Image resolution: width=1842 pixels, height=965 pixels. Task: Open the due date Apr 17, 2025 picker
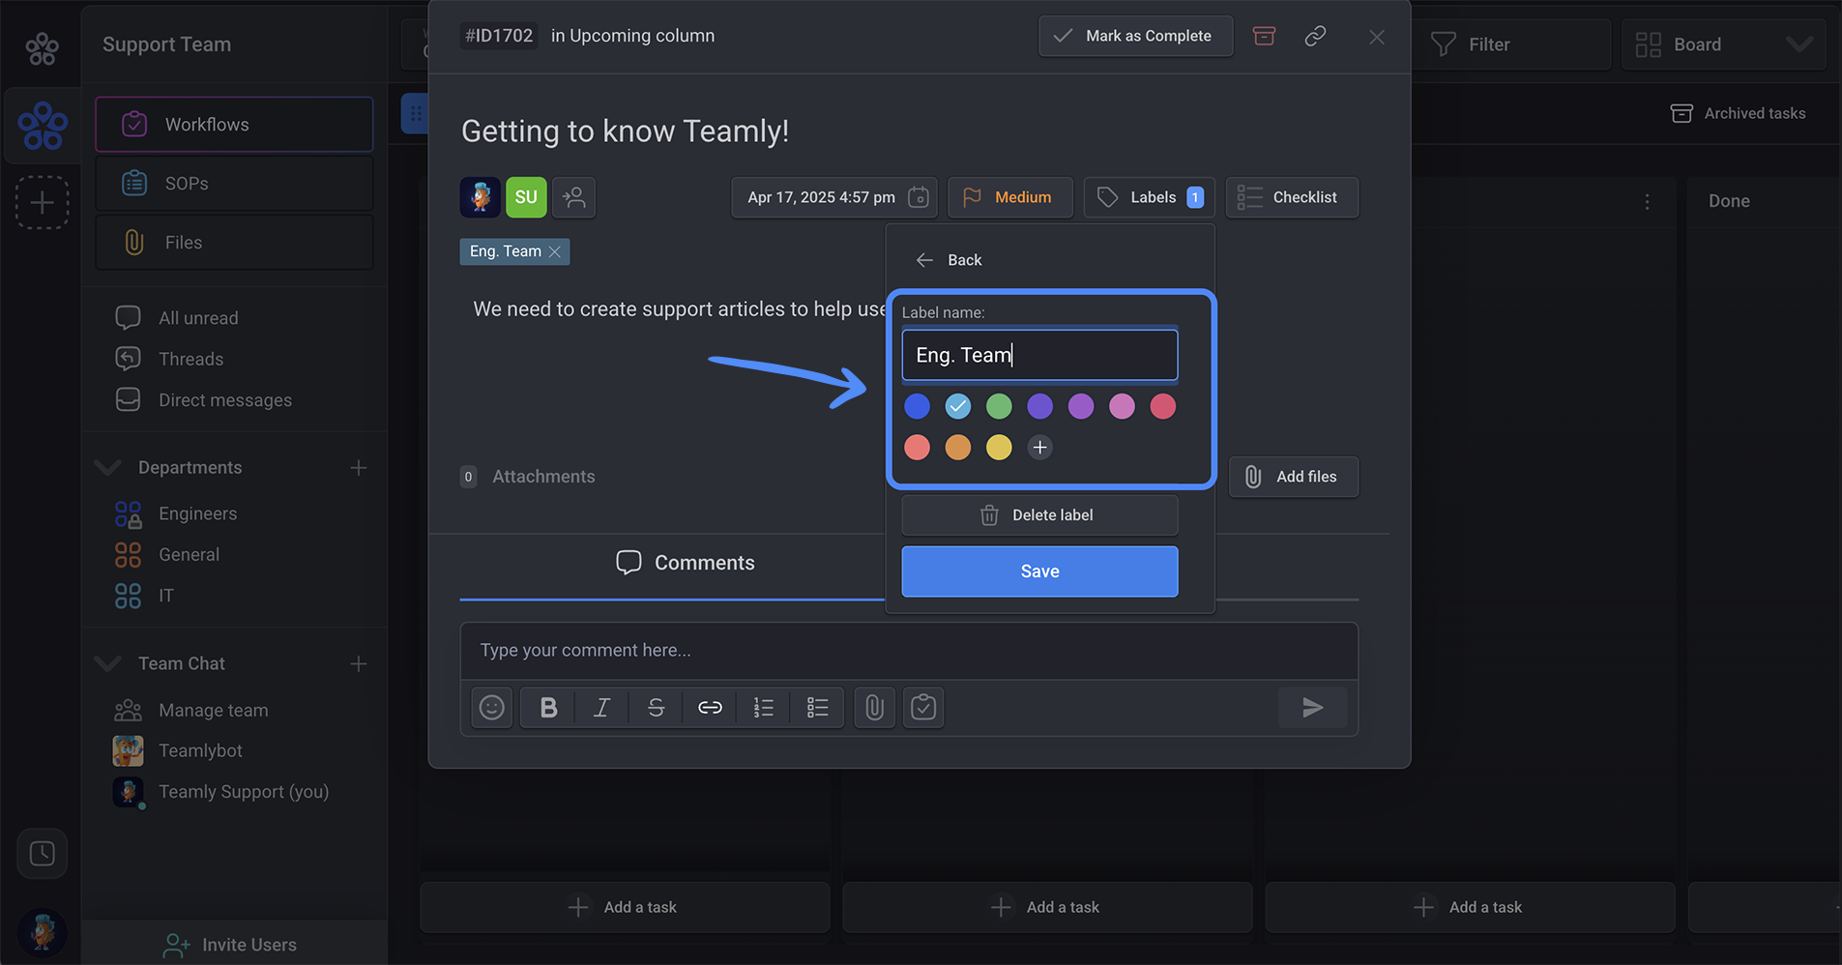[833, 197]
